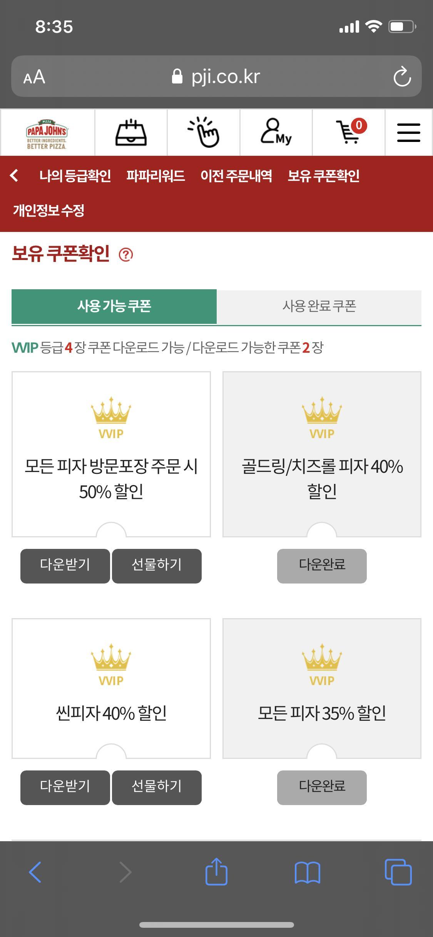Open 나의 등급확인 menu item
This screenshot has width=433, height=937.
pos(75,176)
